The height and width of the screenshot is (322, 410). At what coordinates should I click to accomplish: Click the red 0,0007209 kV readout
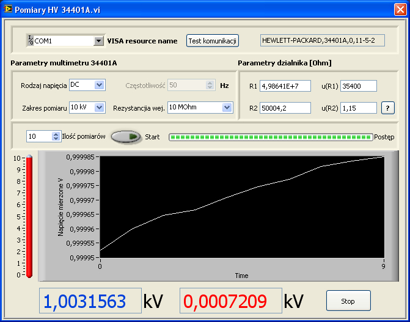(x=230, y=301)
